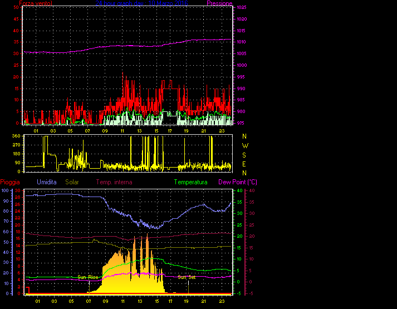The image size is (397, 309).
Task: Click the 'E' compass direction label
Action: click(x=244, y=164)
